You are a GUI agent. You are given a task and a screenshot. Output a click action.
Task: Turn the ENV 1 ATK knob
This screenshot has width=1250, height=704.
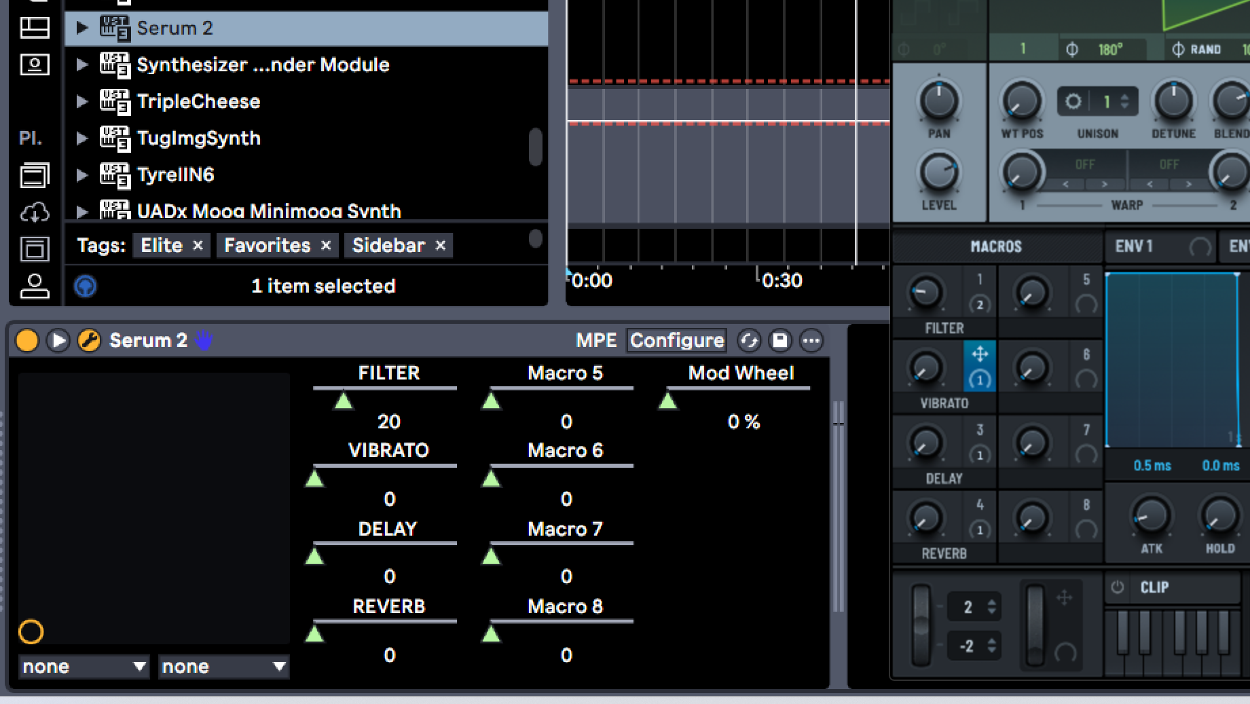coord(1151,517)
